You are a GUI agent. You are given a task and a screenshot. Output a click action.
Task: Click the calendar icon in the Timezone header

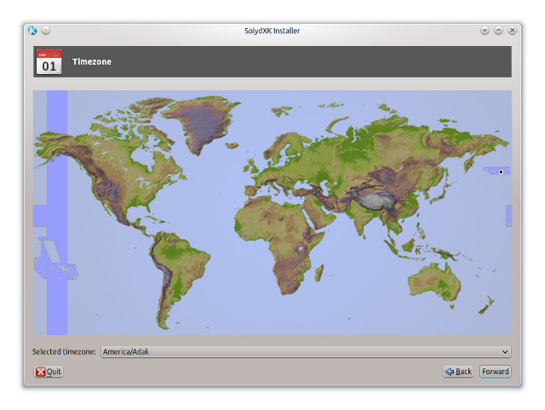pos(48,62)
